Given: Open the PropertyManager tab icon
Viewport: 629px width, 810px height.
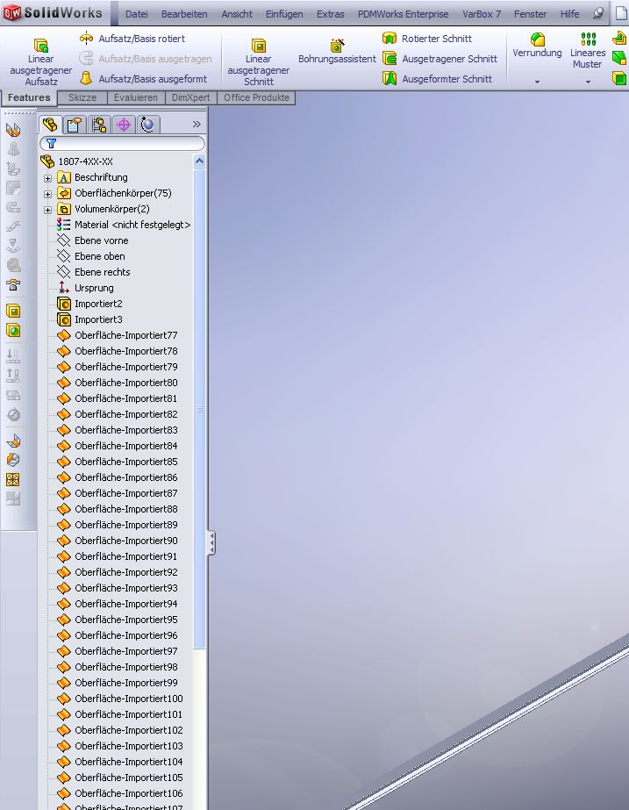Looking at the screenshot, I should point(74,125).
